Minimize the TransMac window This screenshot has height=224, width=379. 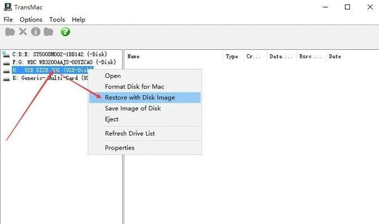(x=325, y=7)
